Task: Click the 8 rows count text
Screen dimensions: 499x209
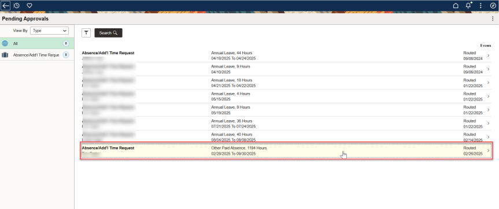Action: 485,46
